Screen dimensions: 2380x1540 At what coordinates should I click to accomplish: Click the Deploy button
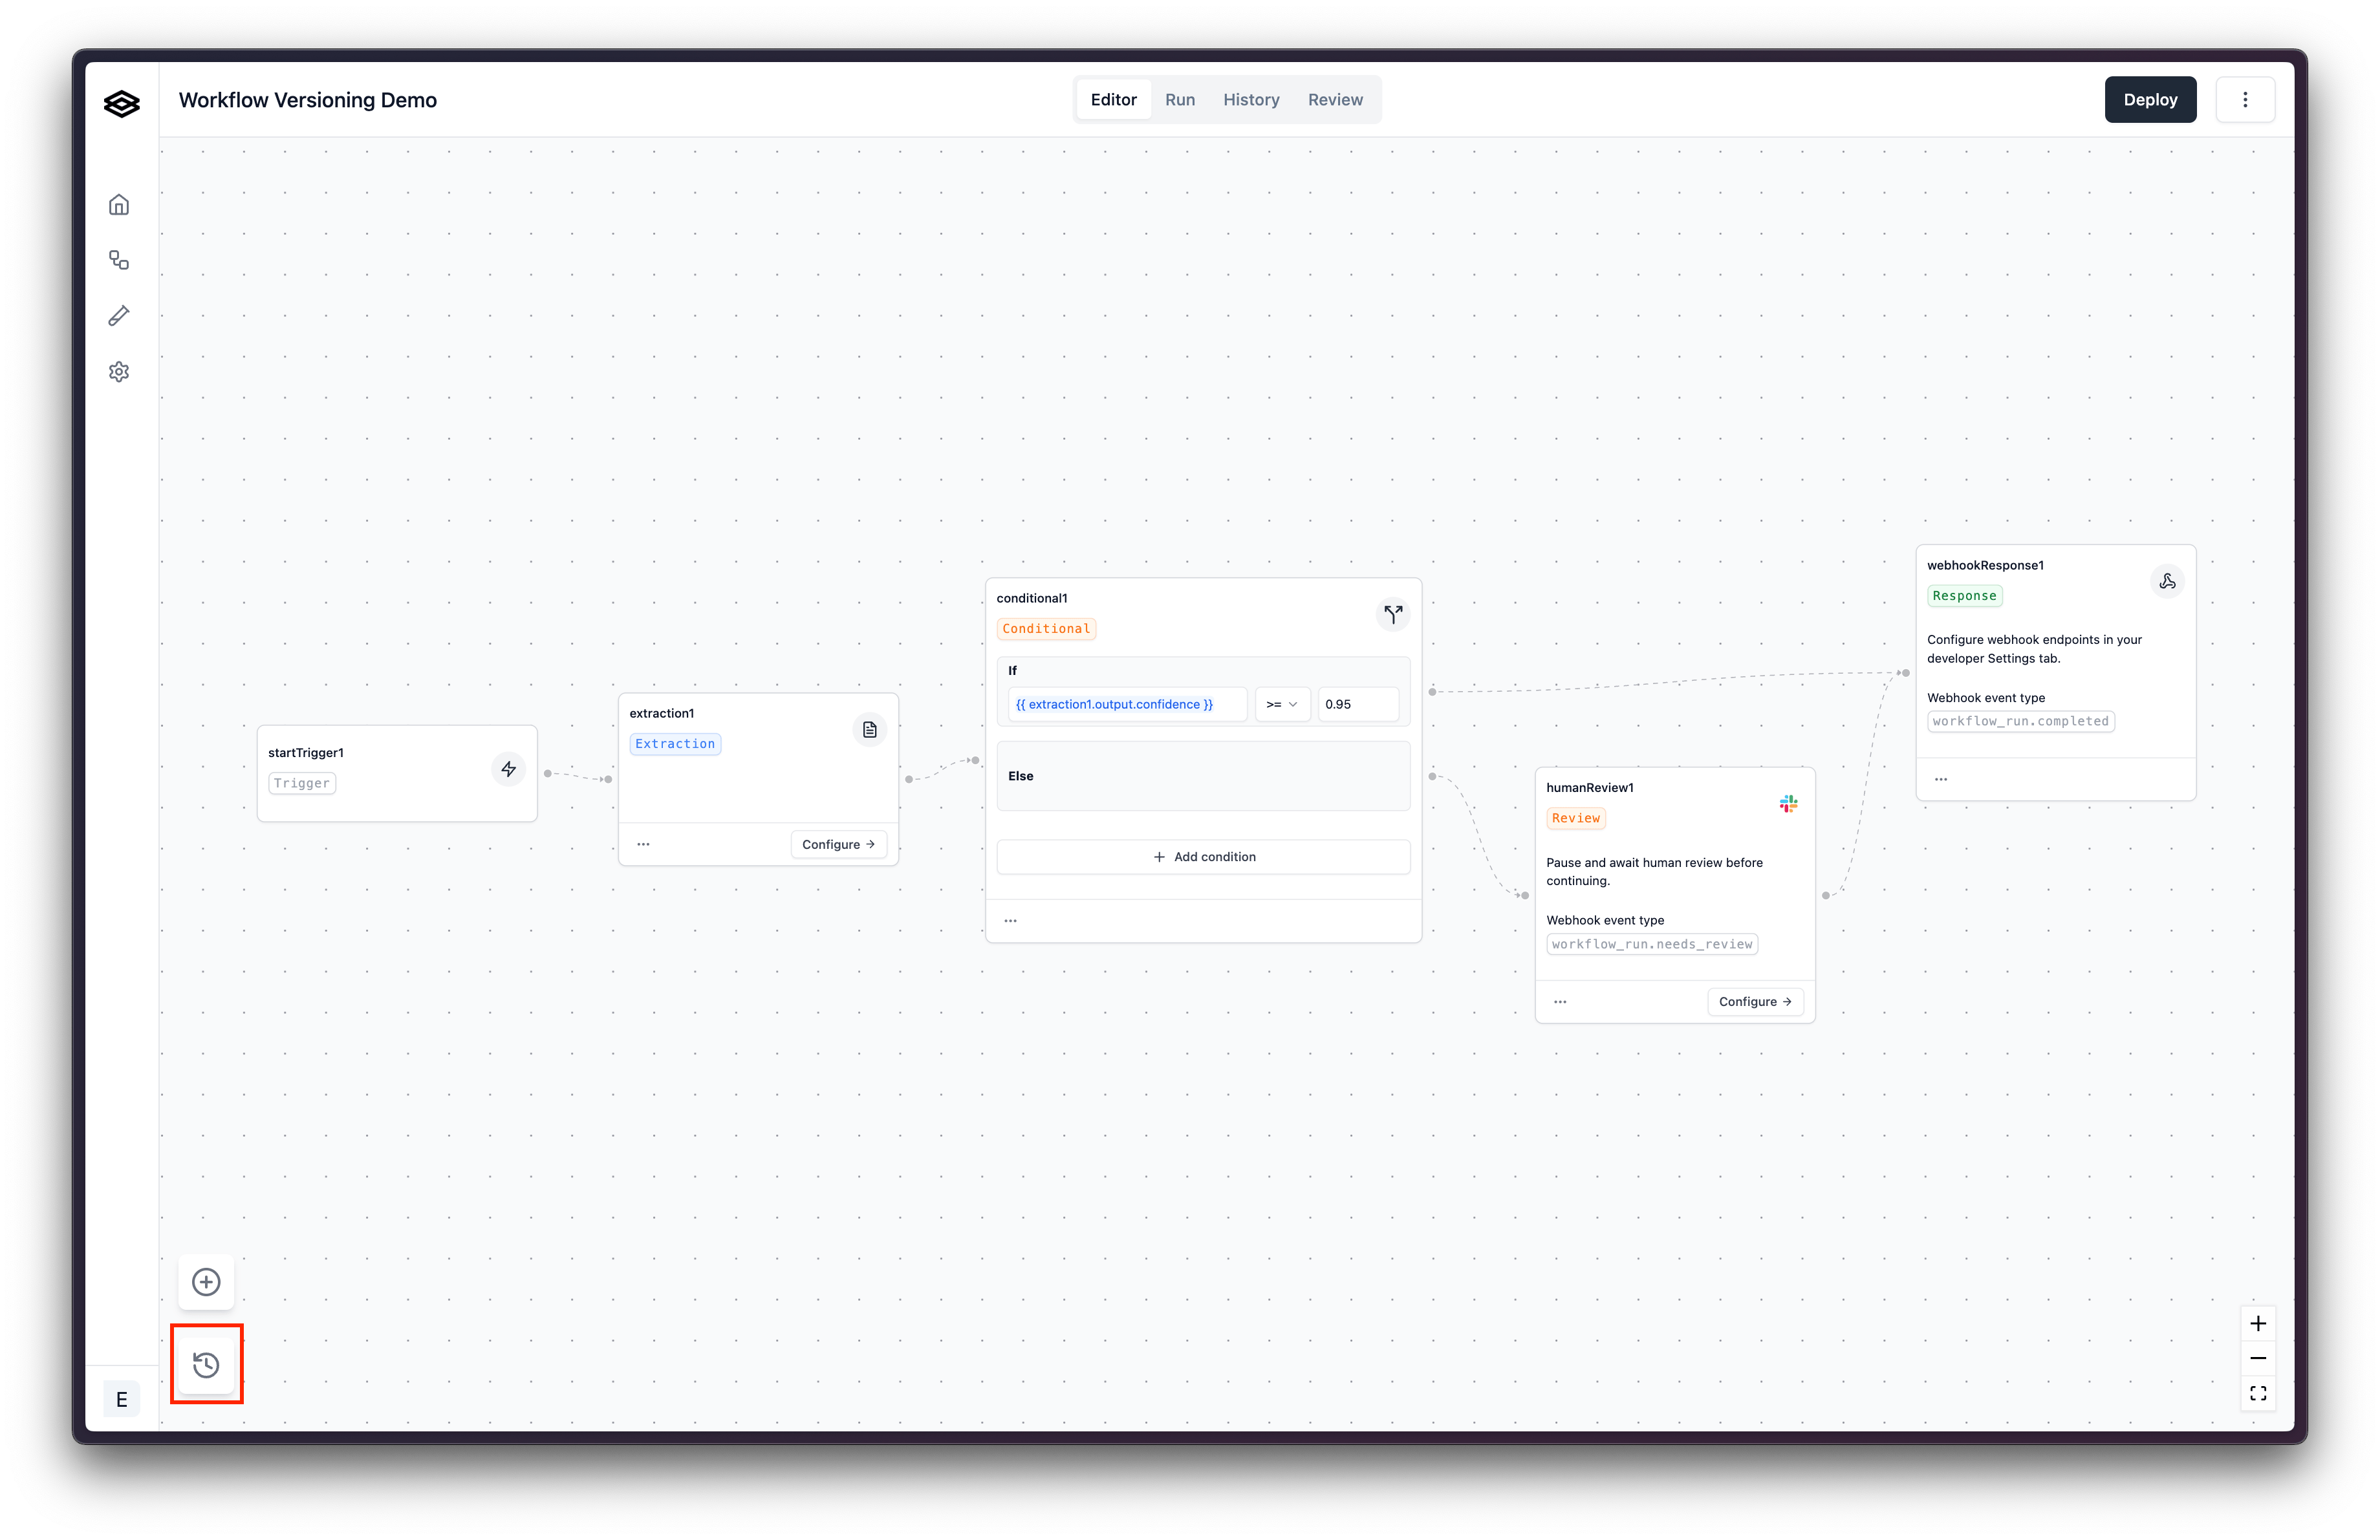[x=2150, y=100]
